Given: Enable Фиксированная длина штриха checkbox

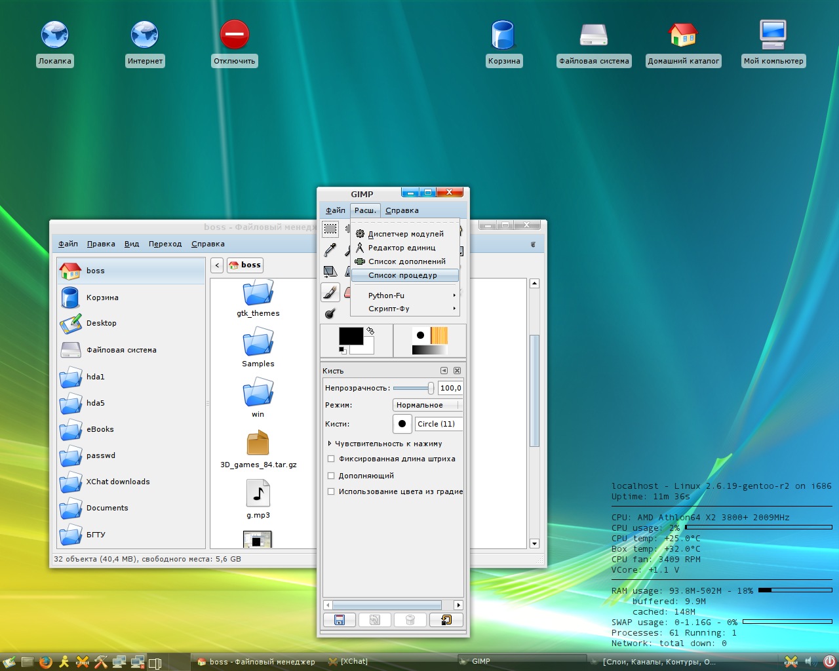Looking at the screenshot, I should click(331, 459).
